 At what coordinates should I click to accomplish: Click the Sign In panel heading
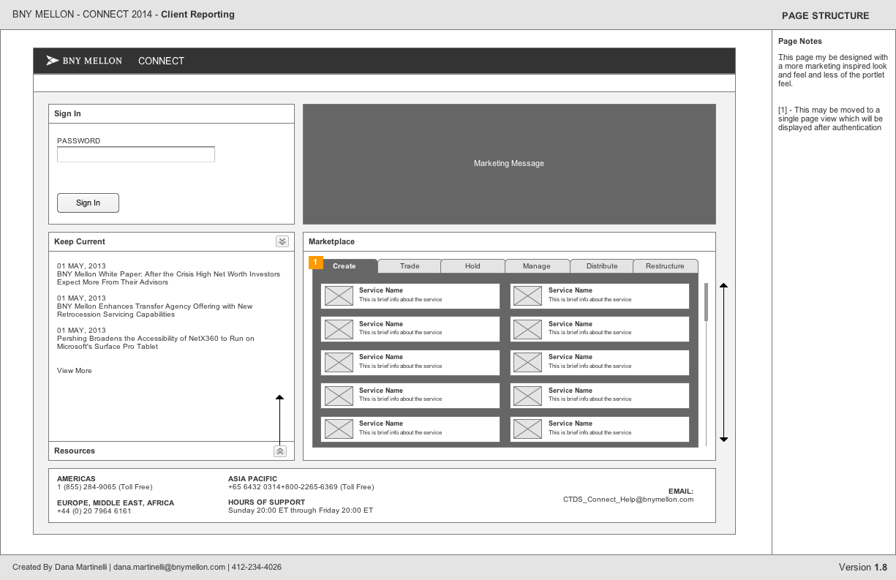click(x=67, y=113)
